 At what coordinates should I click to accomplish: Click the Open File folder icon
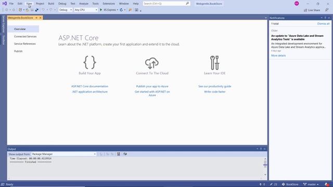click(x=28, y=10)
